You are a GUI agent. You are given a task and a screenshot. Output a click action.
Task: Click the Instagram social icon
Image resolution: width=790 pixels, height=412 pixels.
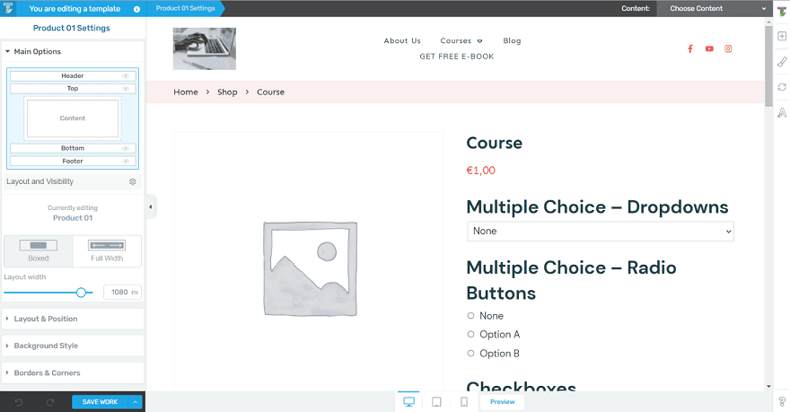pos(728,48)
